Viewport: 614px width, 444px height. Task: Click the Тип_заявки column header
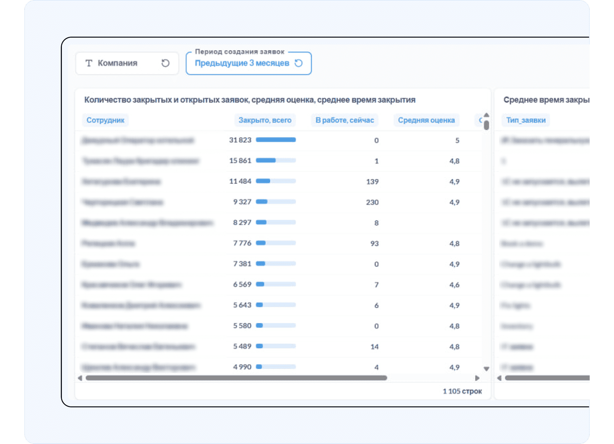pos(526,120)
